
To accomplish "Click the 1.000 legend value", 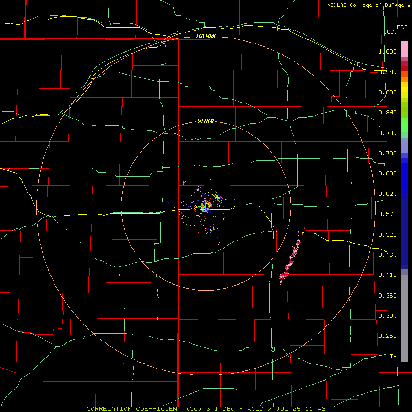I will (388, 51).
